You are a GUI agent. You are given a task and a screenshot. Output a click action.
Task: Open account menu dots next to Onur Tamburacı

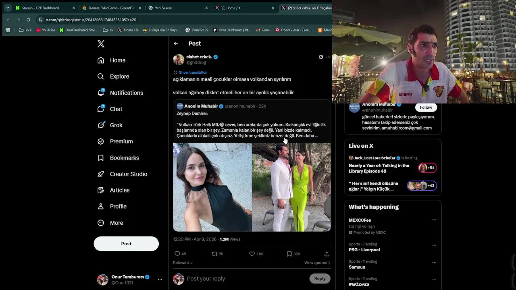tap(160, 280)
